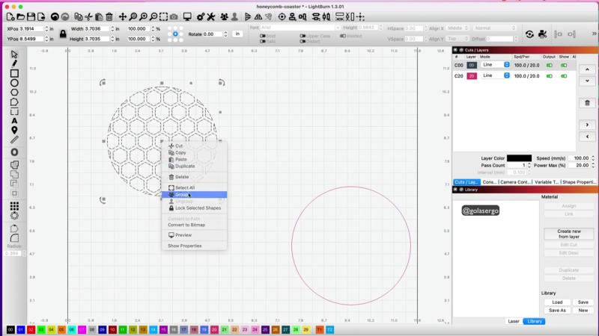599x336 pixels.
Task: Toggle Output for layer C00
Action: [550, 65]
